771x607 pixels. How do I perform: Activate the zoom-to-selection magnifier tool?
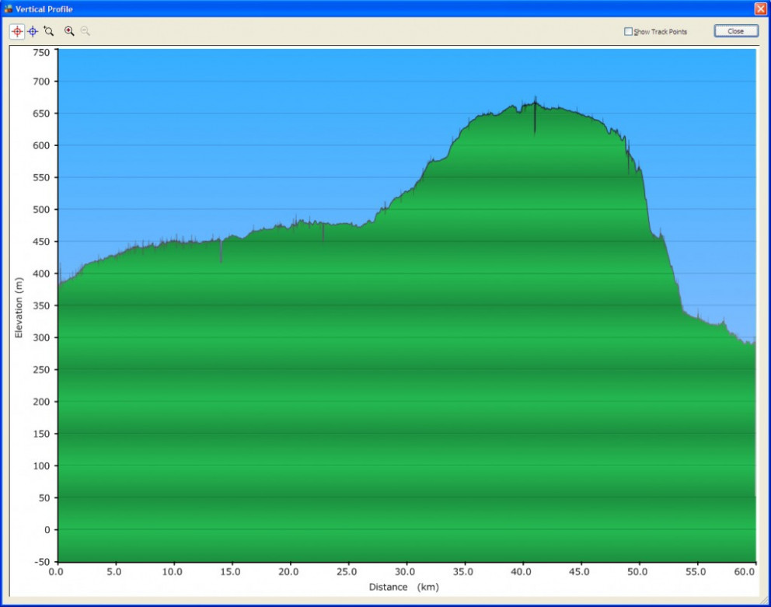[x=49, y=31]
